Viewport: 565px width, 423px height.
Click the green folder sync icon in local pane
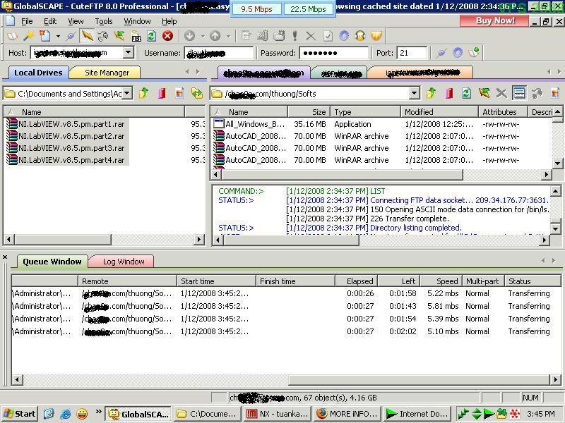[x=197, y=94]
